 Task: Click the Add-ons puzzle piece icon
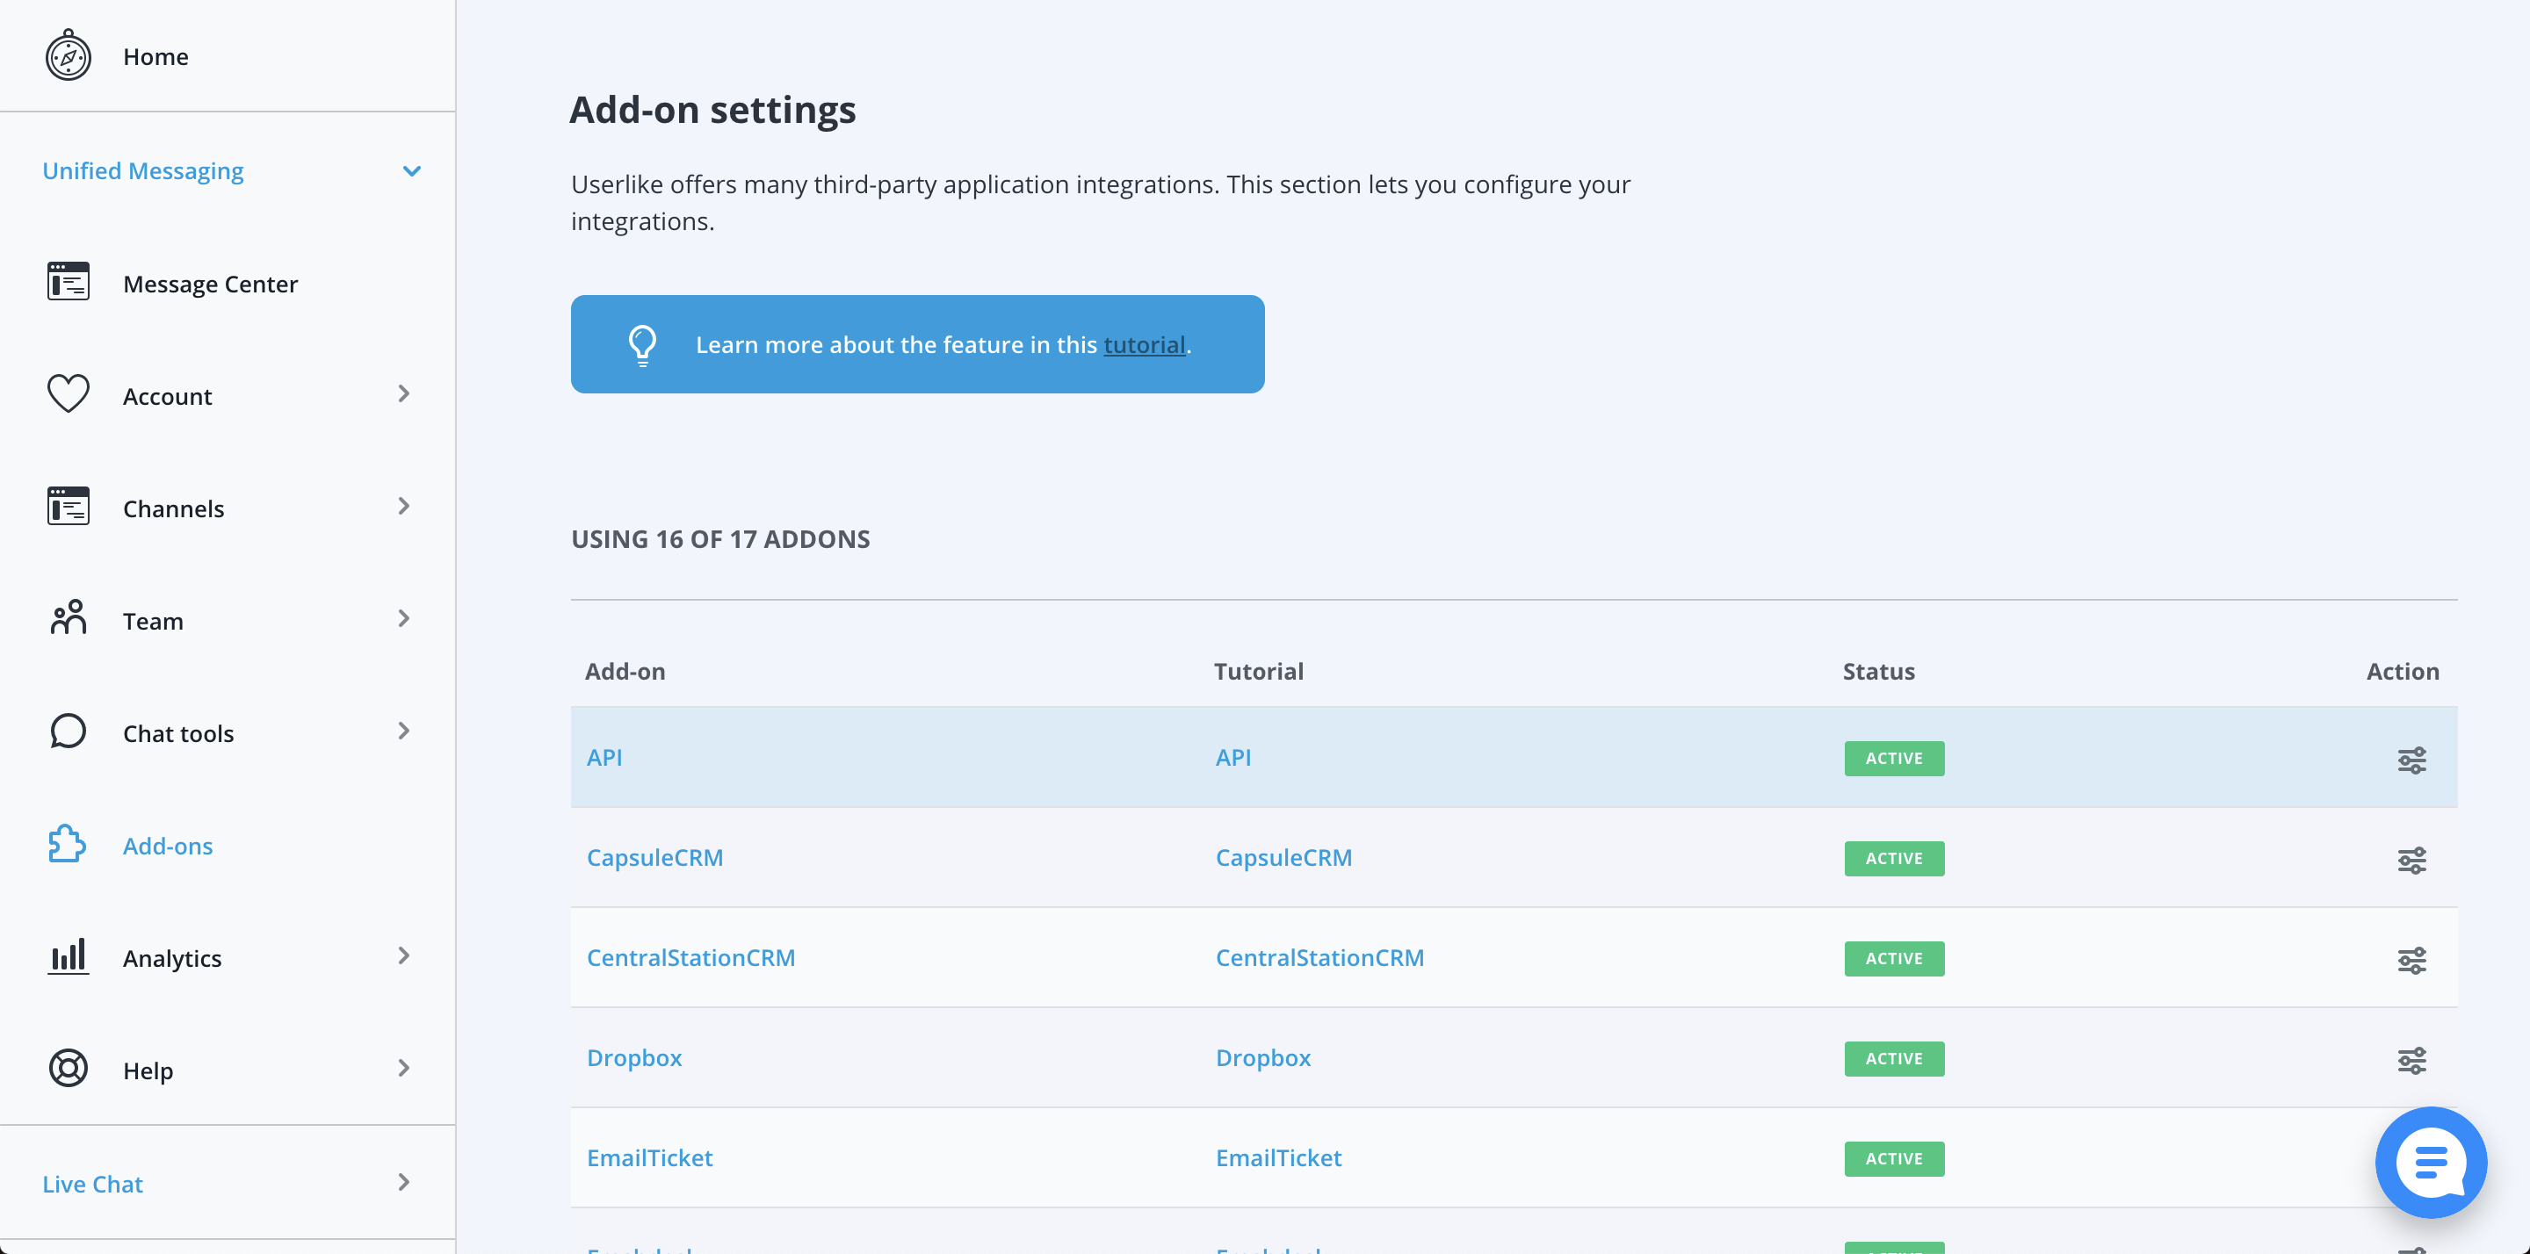[68, 844]
